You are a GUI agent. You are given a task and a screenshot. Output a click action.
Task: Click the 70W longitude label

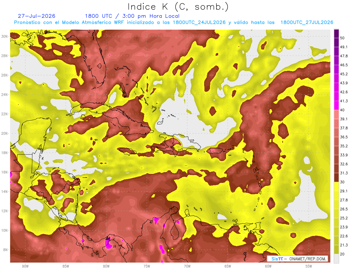click(187, 267)
